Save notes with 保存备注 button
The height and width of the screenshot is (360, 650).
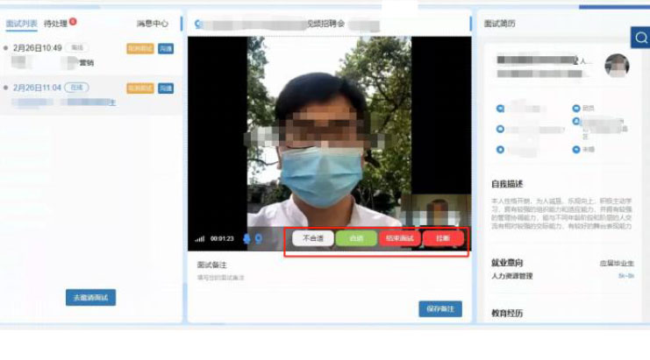point(440,309)
